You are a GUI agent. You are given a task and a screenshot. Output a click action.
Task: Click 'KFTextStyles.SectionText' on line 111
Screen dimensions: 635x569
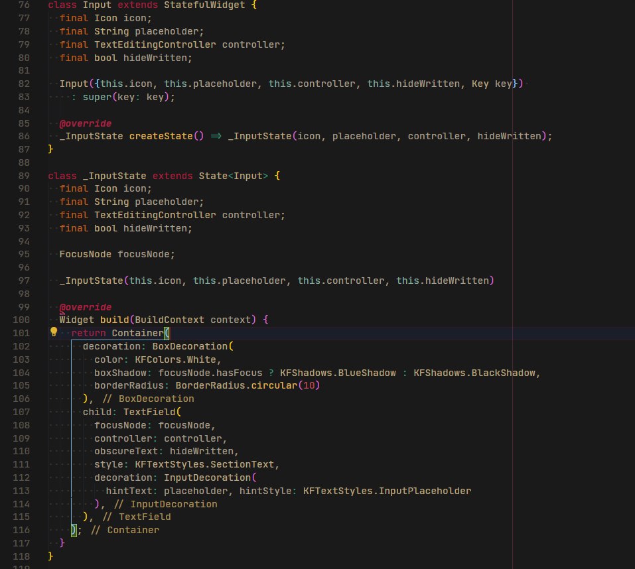click(204, 464)
